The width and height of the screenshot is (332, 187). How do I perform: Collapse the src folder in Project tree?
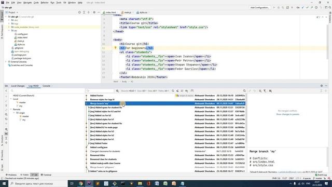9,31
